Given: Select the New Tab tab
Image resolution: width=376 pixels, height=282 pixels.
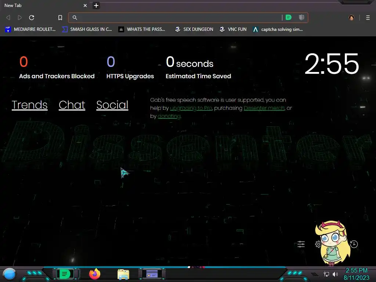Looking at the screenshot, I should [46, 6].
